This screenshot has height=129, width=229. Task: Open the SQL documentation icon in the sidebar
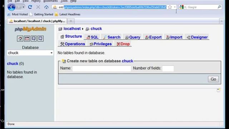click(x=40, y=39)
